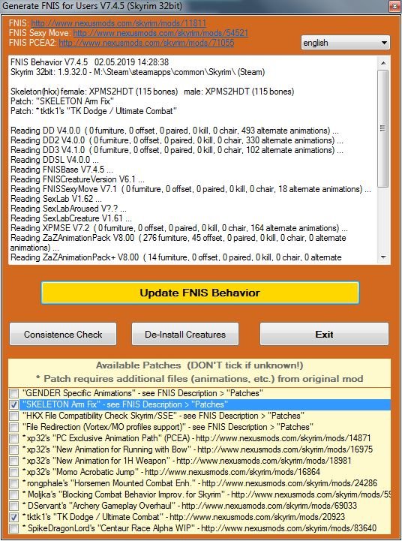The image size is (402, 541).
Task: Click log line Patch: "SKELETON Arm Fix"
Action: [x=62, y=101]
